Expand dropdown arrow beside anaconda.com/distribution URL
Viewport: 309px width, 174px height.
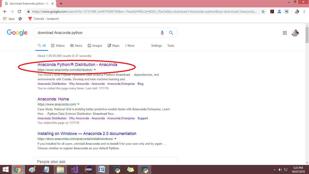(95, 70)
